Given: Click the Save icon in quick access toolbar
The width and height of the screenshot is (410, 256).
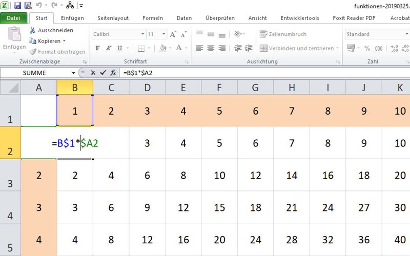Looking at the screenshot, I should (17, 5).
